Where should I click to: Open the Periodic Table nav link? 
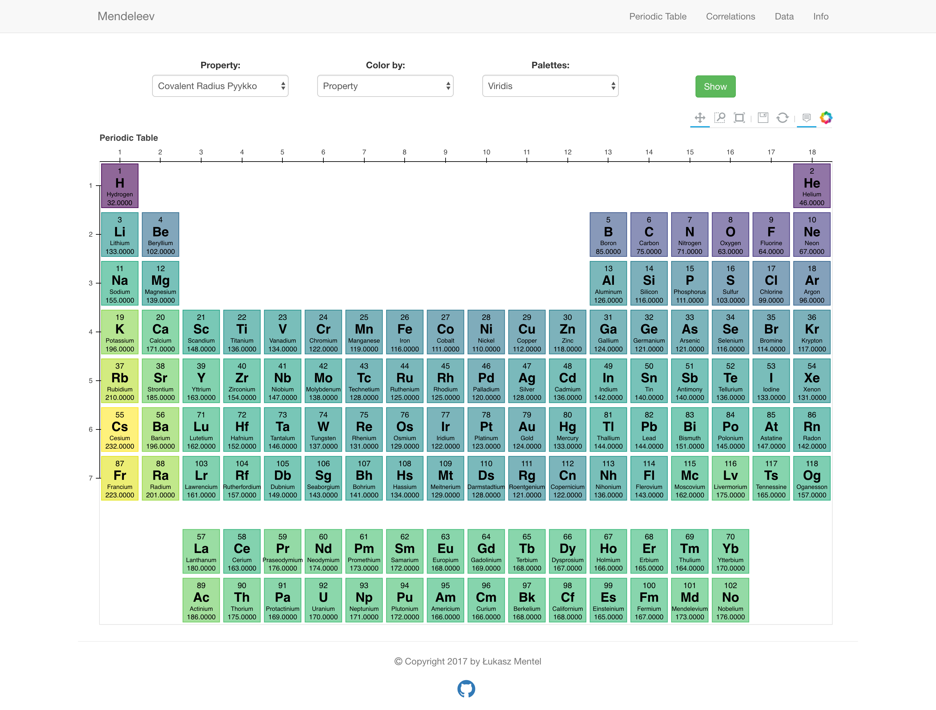657,17
